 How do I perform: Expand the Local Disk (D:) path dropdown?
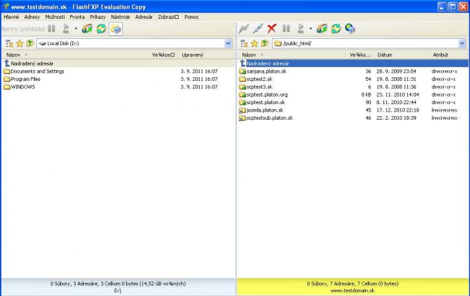tap(228, 43)
